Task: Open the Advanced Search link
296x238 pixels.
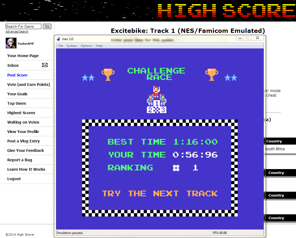Action: click(x=17, y=31)
